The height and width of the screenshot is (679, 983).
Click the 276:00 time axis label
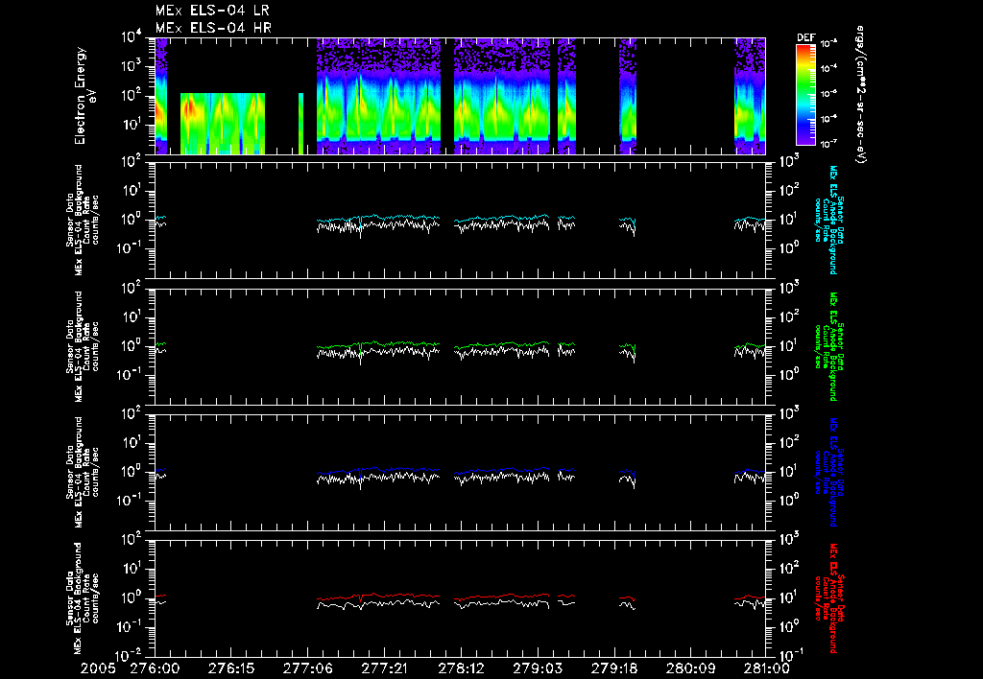tap(155, 668)
